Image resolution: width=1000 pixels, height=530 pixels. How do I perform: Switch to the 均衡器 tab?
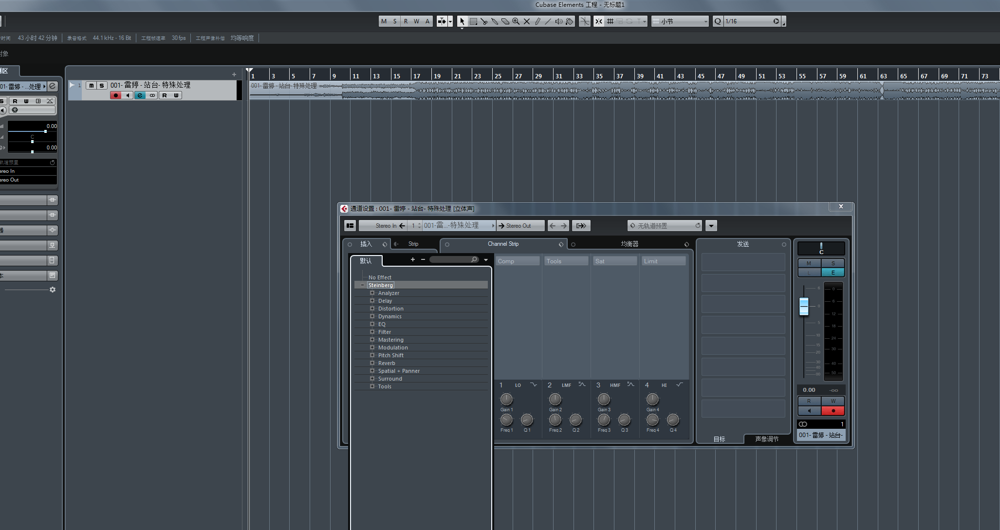click(x=630, y=244)
